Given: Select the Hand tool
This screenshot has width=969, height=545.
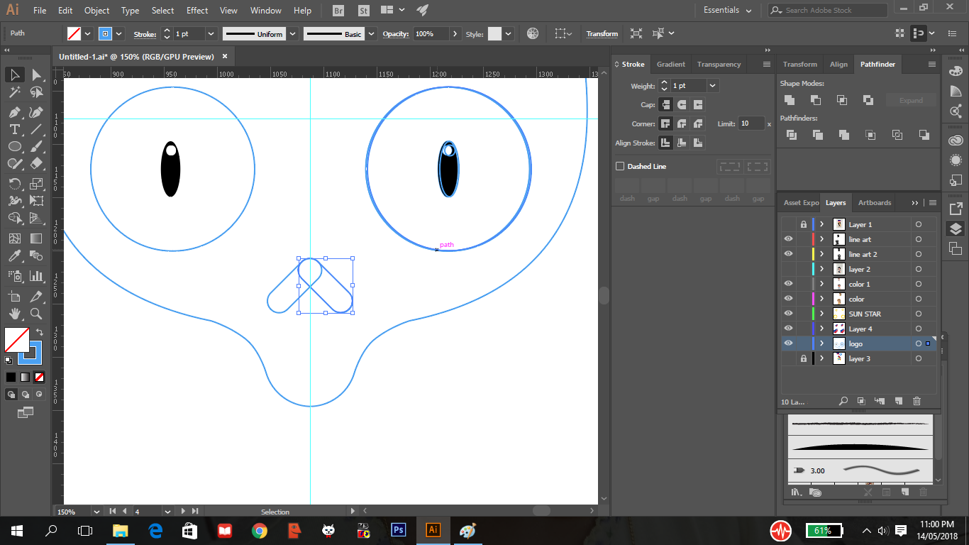Looking at the screenshot, I should pos(15,313).
